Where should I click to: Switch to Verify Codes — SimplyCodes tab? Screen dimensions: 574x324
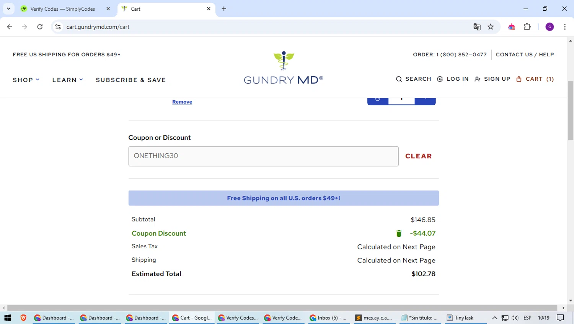tap(63, 9)
